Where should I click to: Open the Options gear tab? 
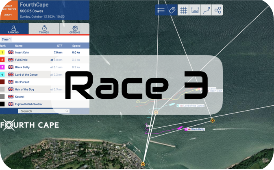(x=74, y=29)
